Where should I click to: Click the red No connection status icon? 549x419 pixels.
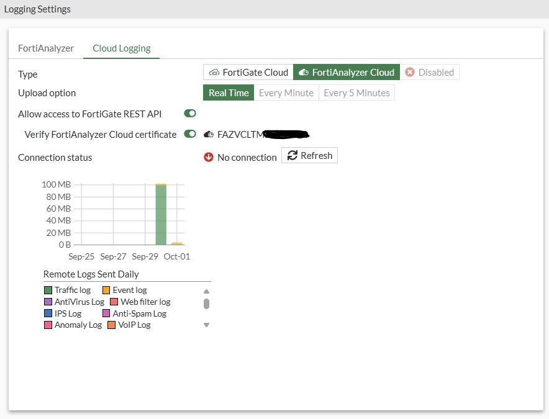tap(208, 157)
